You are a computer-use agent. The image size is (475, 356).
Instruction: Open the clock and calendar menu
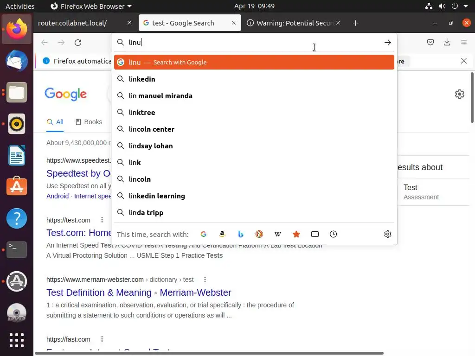pyautogui.click(x=254, y=6)
